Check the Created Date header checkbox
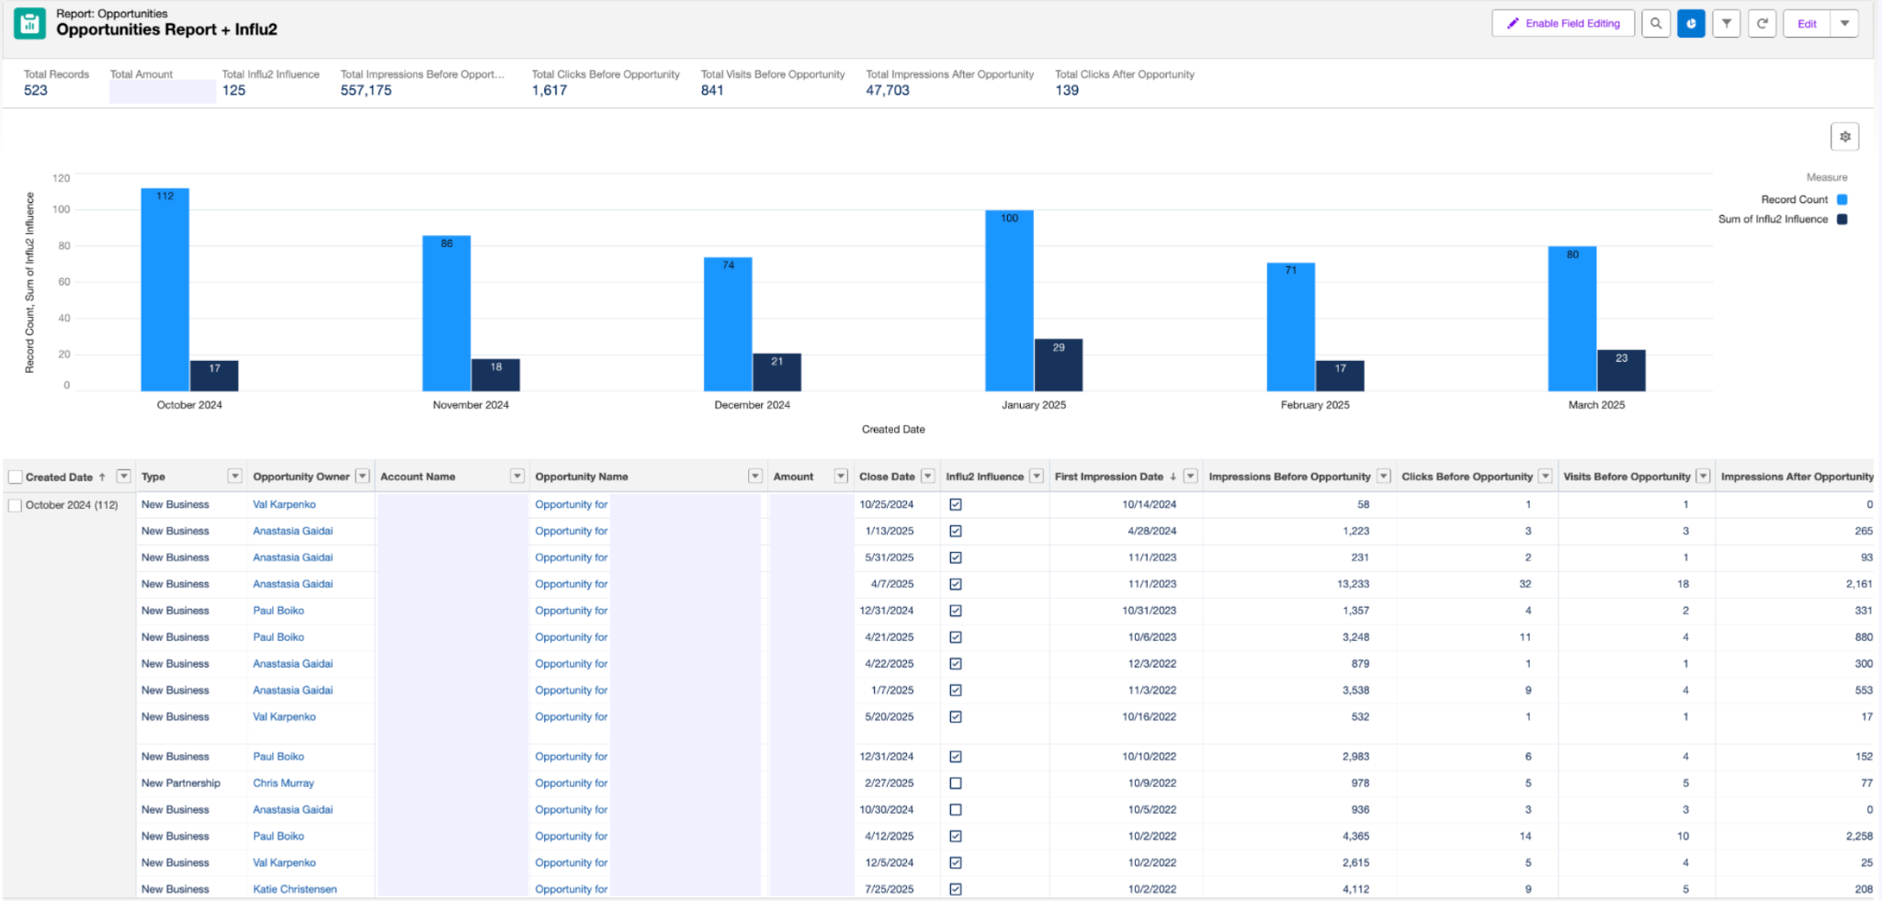The height and width of the screenshot is (901, 1882). coord(15,477)
